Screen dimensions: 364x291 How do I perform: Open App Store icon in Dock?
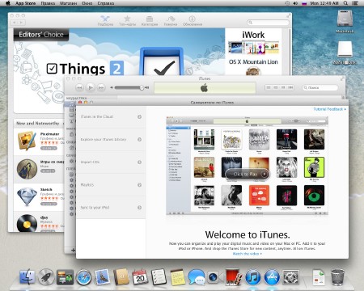point(272,277)
